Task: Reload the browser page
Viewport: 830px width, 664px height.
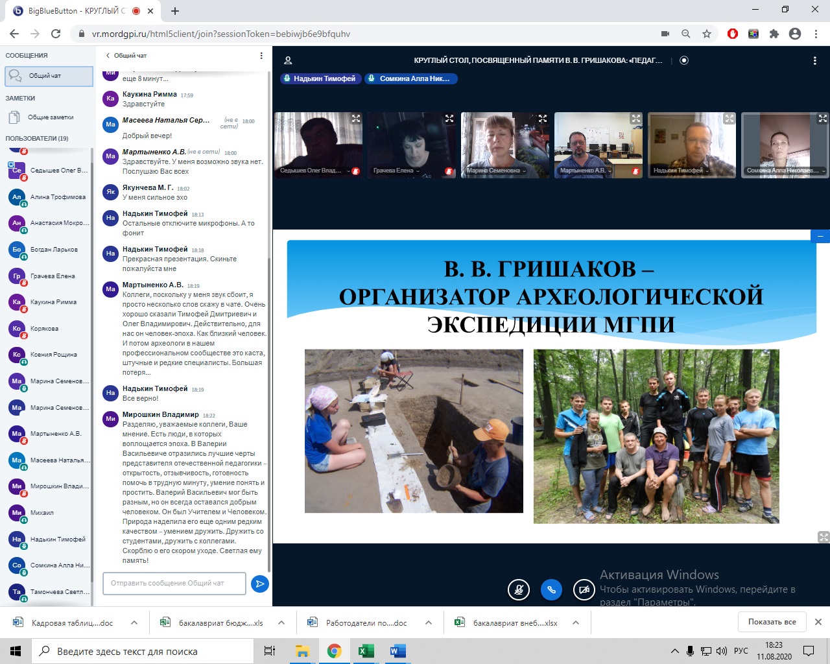Action: (x=56, y=34)
